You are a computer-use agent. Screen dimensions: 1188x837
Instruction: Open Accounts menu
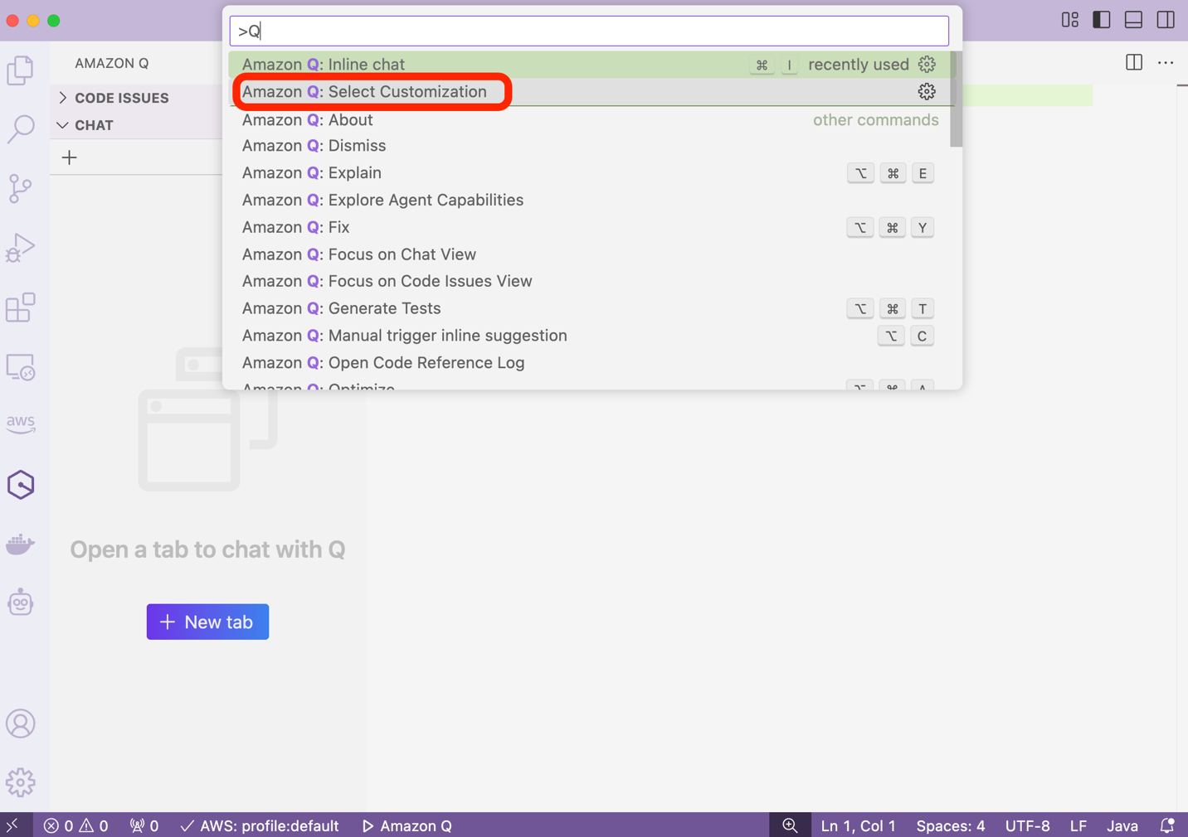(x=21, y=723)
